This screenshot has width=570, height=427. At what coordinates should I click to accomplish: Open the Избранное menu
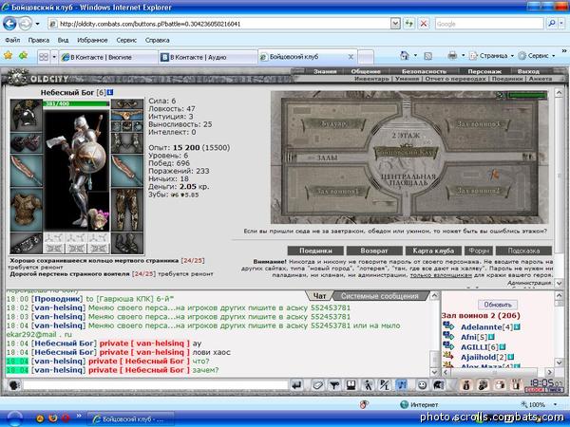[x=92, y=40]
